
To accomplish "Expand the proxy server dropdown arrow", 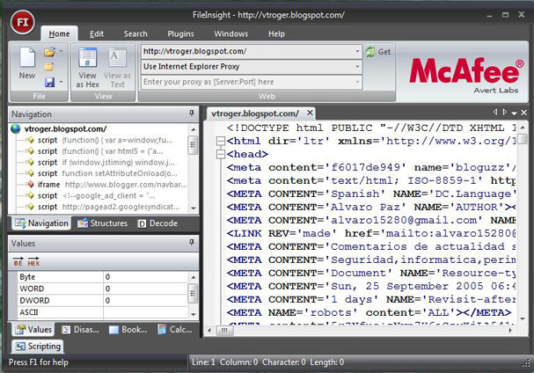I will 357,82.
